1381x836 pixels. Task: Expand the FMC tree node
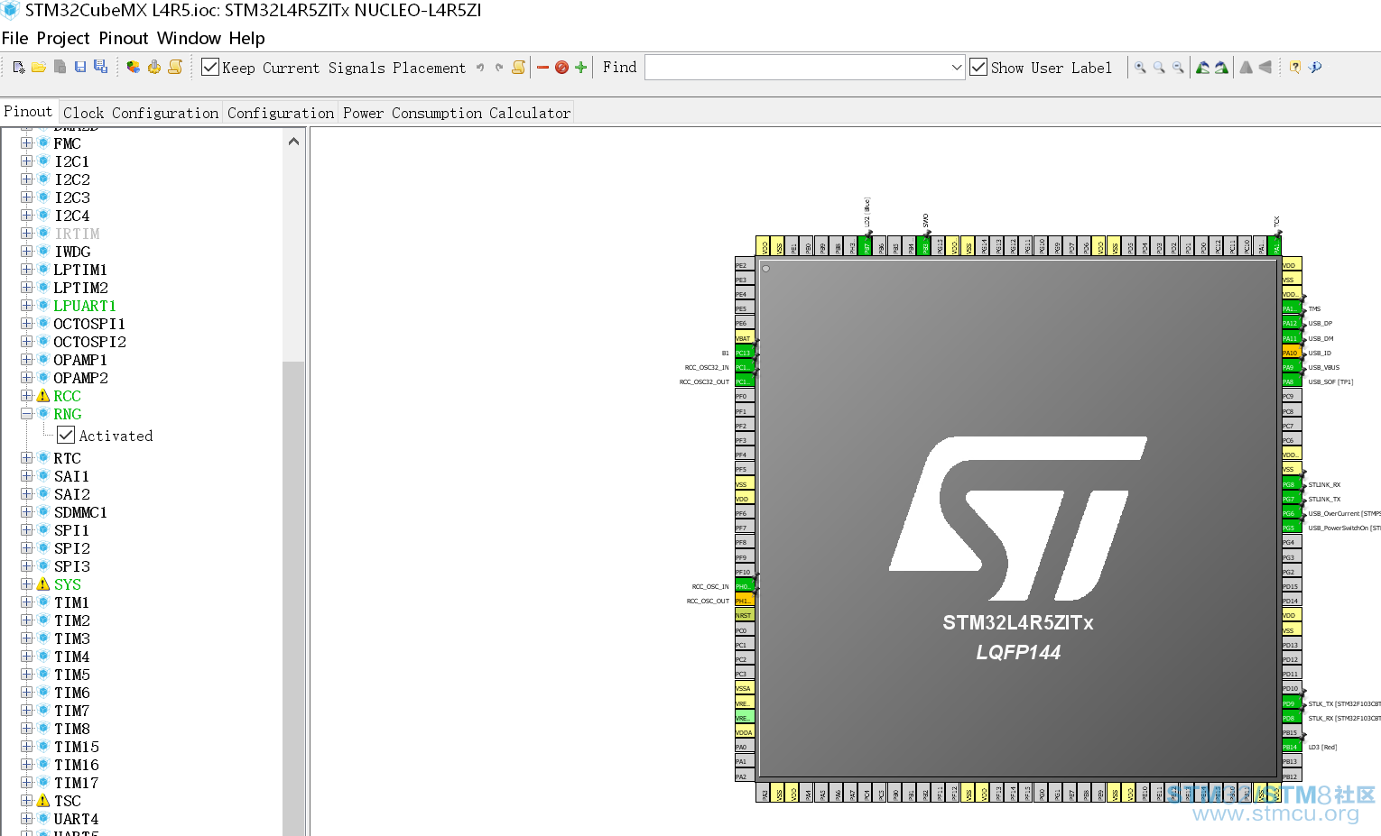[26, 143]
